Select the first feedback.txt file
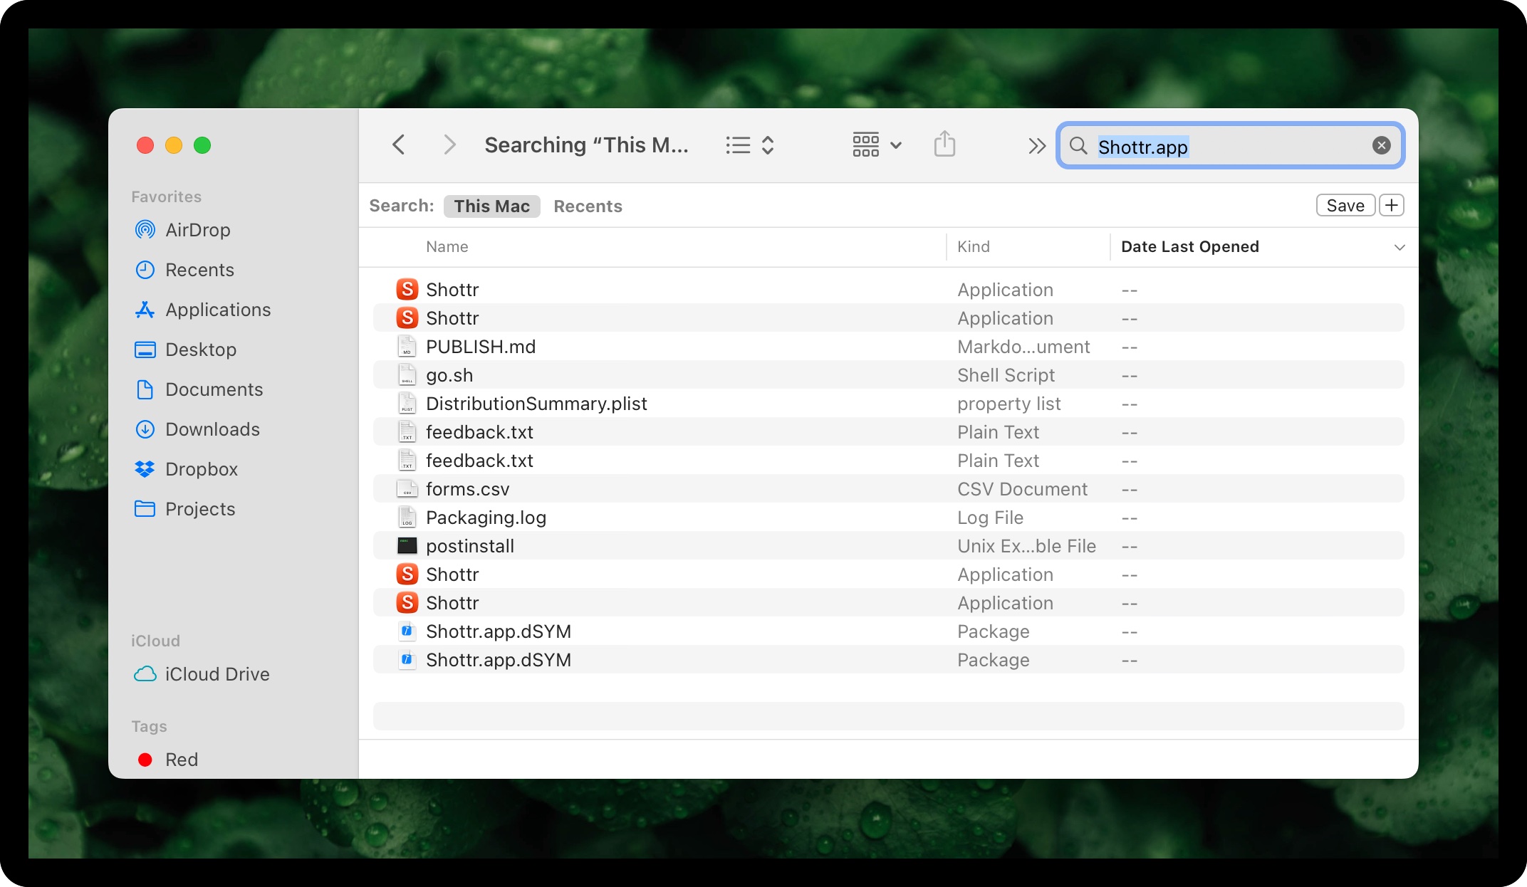The width and height of the screenshot is (1527, 887). 889,432
